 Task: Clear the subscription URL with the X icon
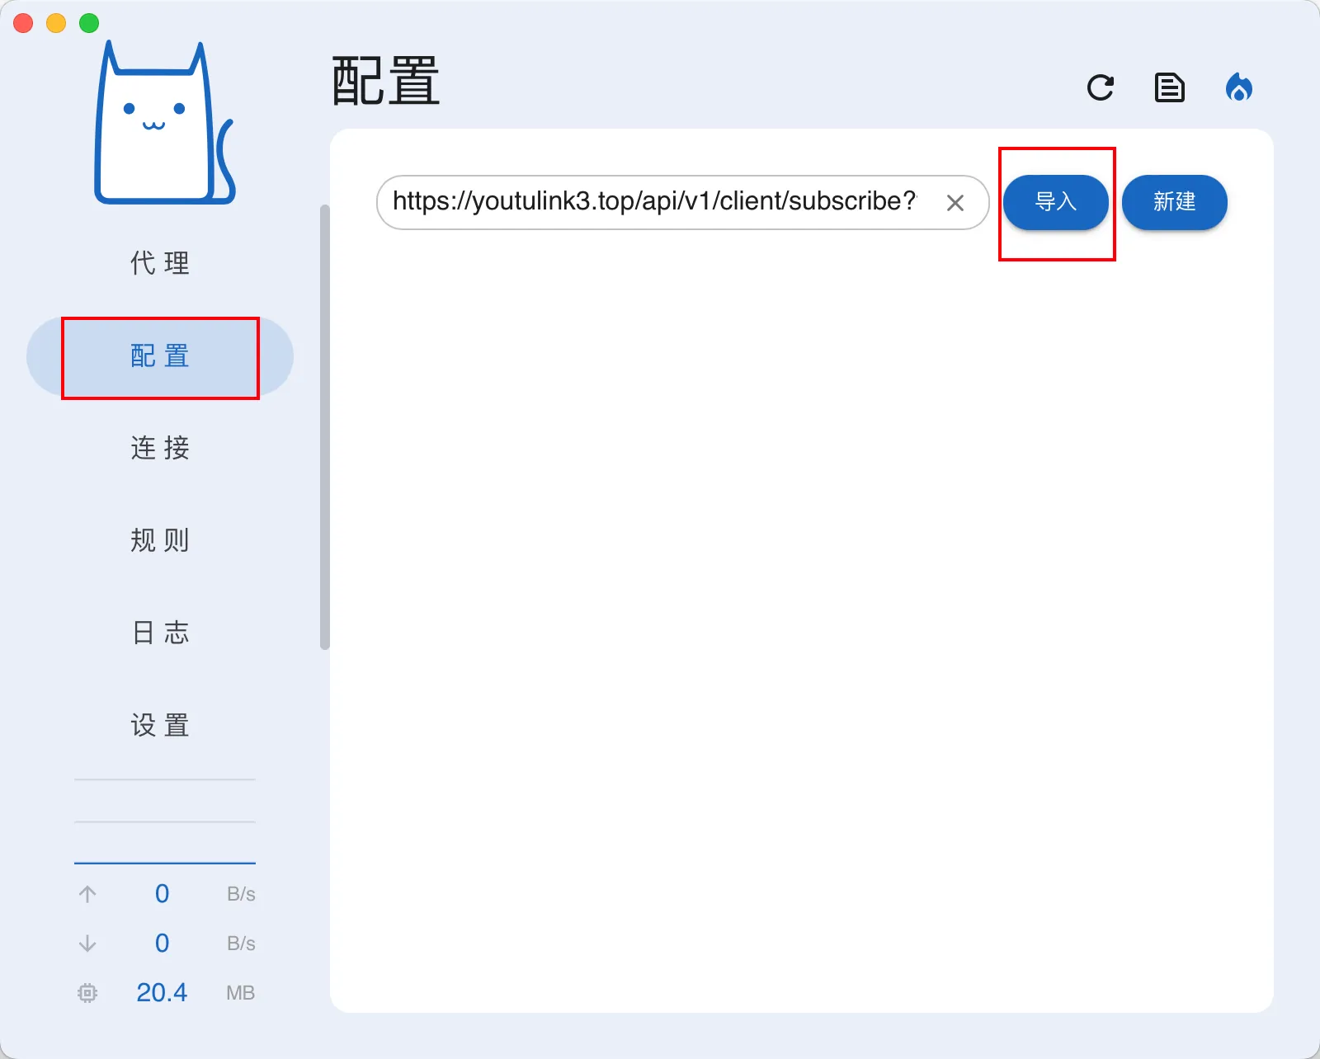[956, 202]
